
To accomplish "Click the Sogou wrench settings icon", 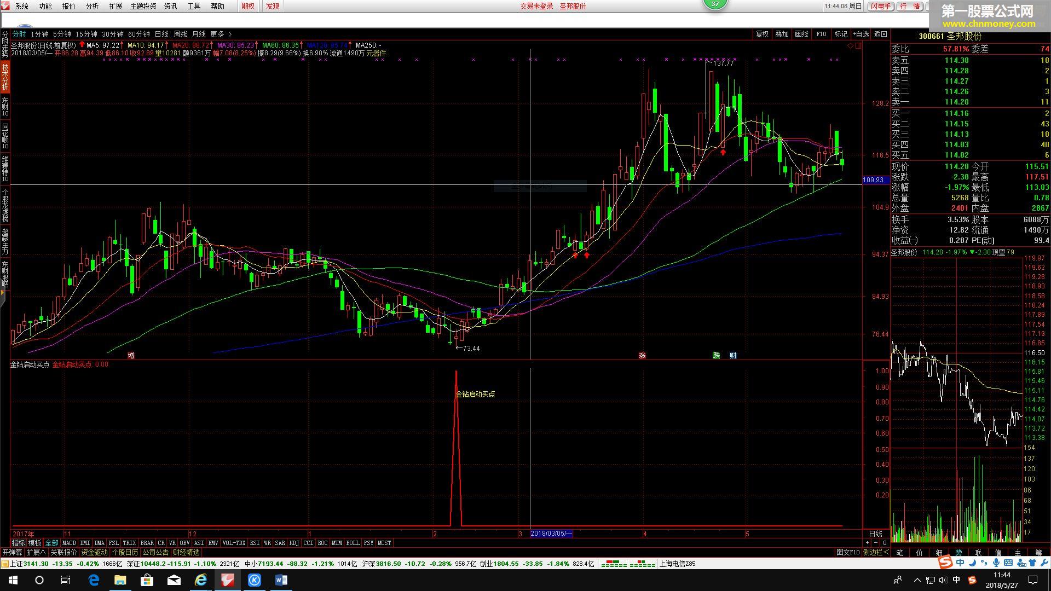I will 1044,563.
